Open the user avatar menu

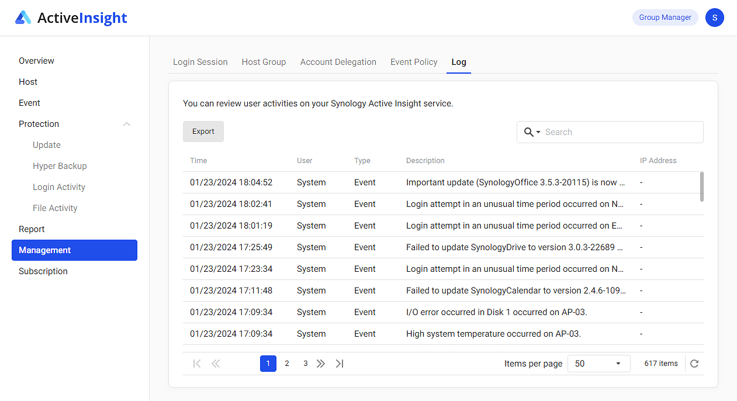(714, 18)
